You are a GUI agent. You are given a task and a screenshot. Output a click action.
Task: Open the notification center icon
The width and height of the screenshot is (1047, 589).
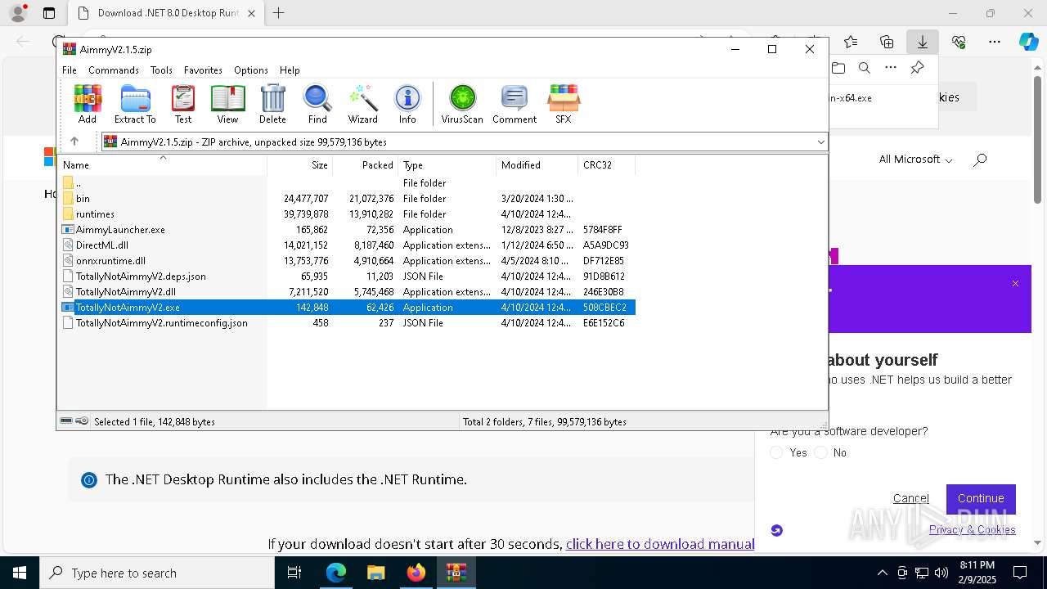(1020, 573)
